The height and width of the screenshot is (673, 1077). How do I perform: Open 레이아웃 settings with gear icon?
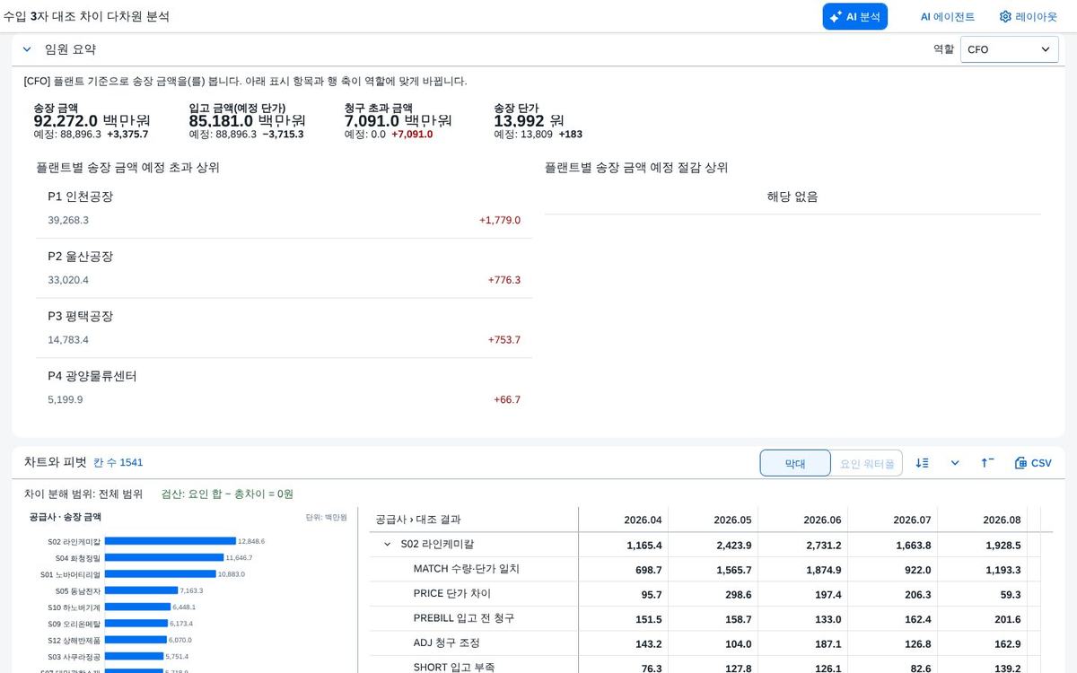pyautogui.click(x=1028, y=16)
